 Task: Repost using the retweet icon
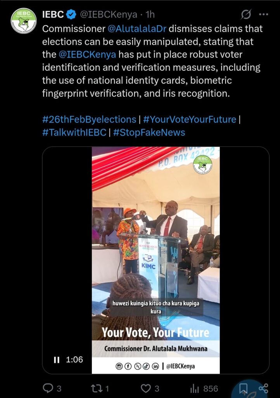(x=97, y=388)
